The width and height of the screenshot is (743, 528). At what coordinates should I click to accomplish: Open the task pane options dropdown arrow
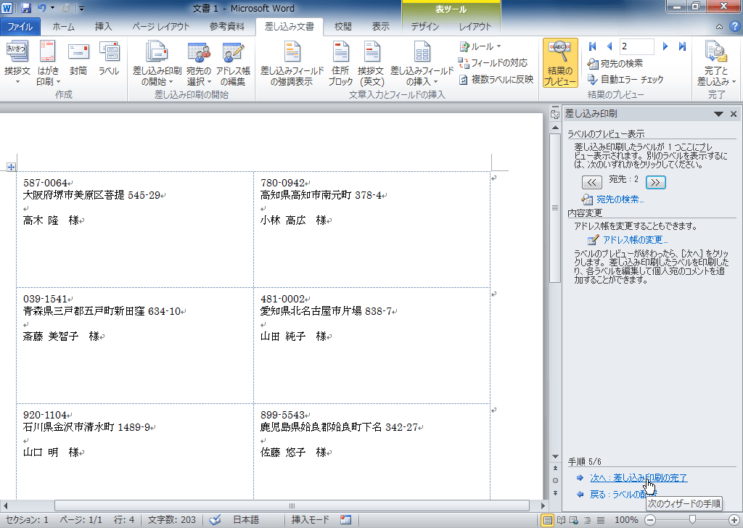(718, 114)
